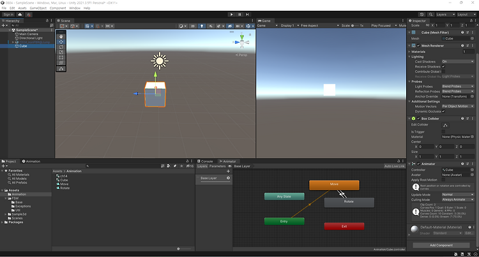The image size is (479, 257).
Task: Open Unity search magnifier icon
Action: click(x=430, y=14)
